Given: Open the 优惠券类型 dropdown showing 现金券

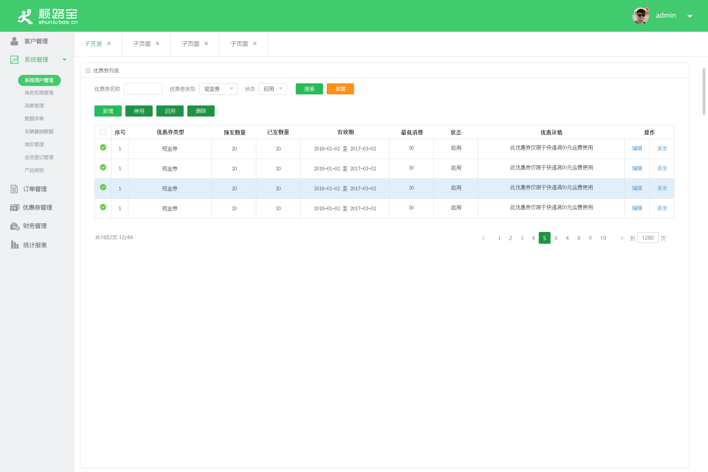Looking at the screenshot, I should [218, 89].
